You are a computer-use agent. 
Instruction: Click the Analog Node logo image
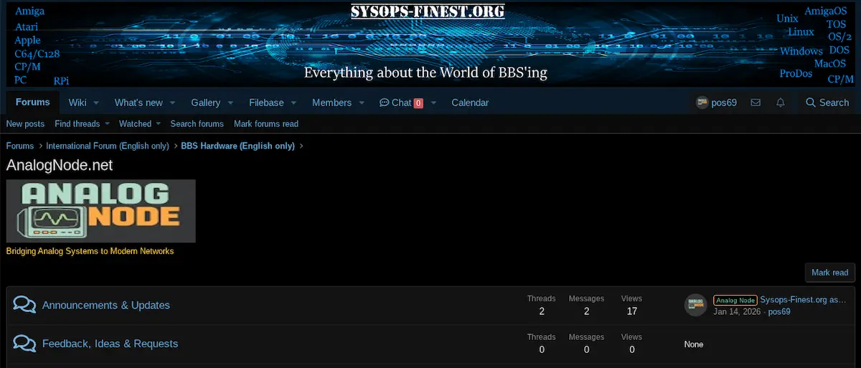pyautogui.click(x=100, y=211)
